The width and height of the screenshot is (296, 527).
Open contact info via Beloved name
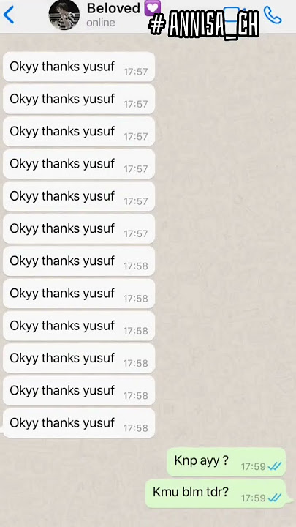pyautogui.click(x=113, y=8)
